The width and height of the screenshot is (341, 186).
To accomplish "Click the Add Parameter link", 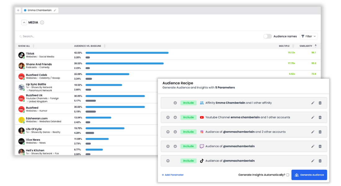I will [x=173, y=175].
